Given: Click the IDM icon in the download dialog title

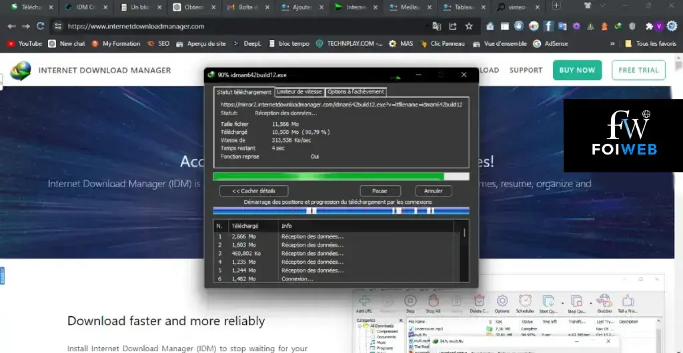Looking at the screenshot, I should click(211, 75).
